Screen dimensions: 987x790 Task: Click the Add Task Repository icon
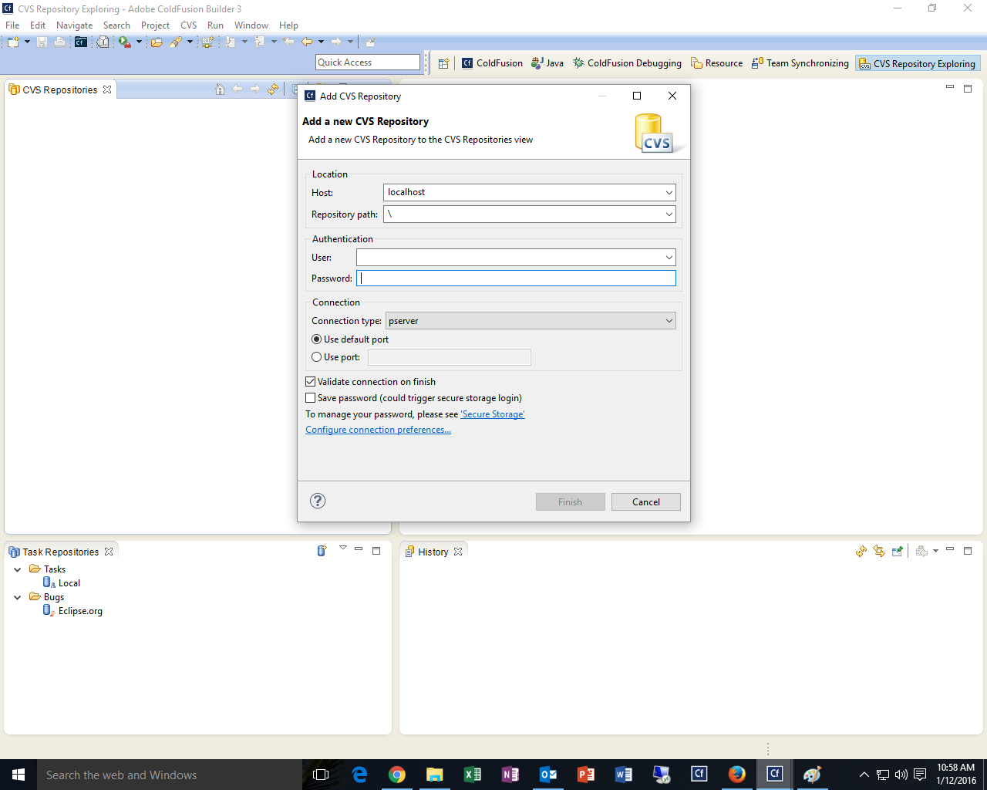322,551
